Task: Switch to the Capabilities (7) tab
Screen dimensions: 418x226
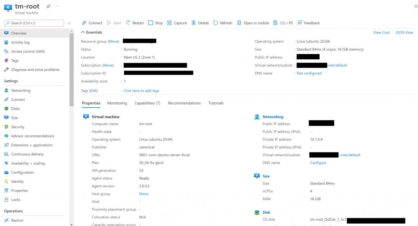Action: pos(147,103)
